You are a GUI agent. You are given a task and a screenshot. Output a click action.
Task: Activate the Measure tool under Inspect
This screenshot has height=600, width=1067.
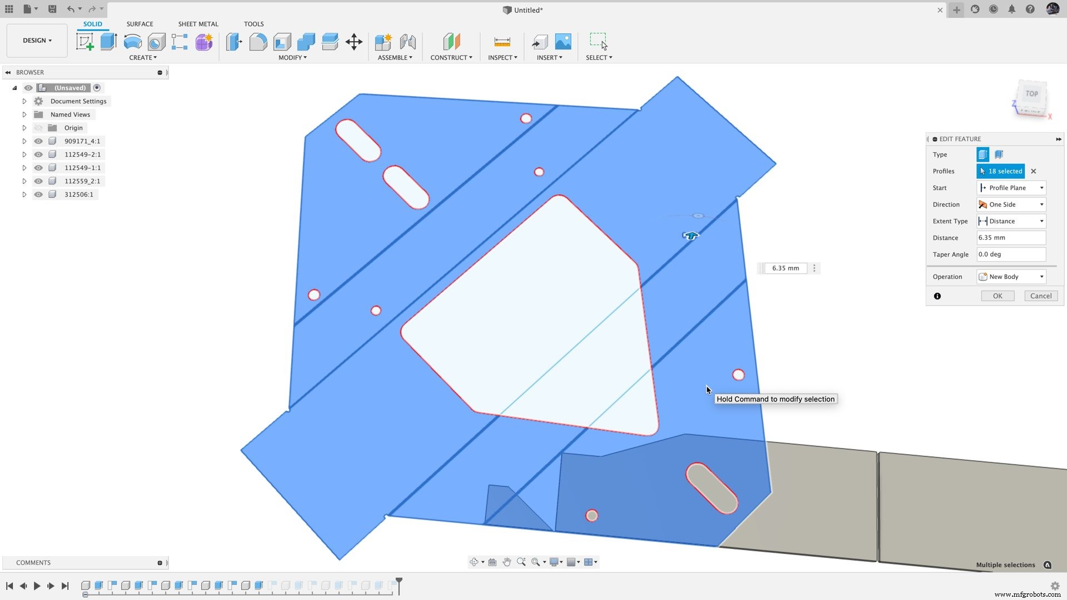tap(502, 42)
